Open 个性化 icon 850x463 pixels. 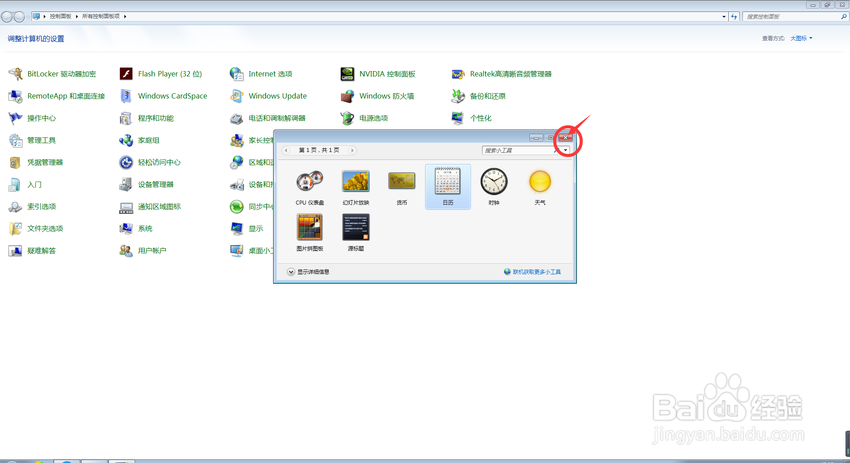click(x=458, y=118)
